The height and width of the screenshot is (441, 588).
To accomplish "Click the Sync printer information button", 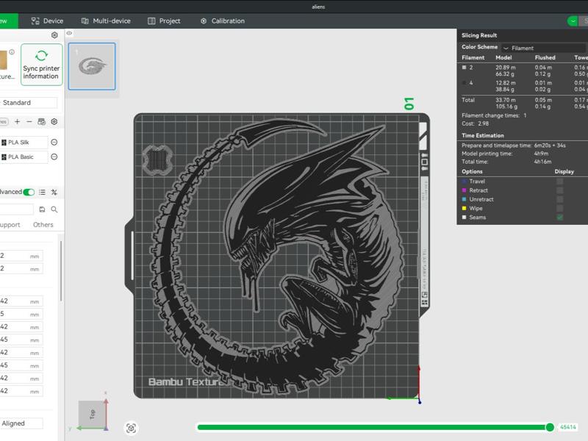I will pos(41,65).
